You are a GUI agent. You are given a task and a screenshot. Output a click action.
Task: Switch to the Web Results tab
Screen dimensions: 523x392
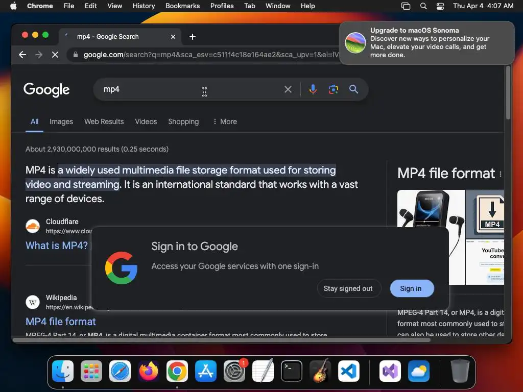click(104, 121)
